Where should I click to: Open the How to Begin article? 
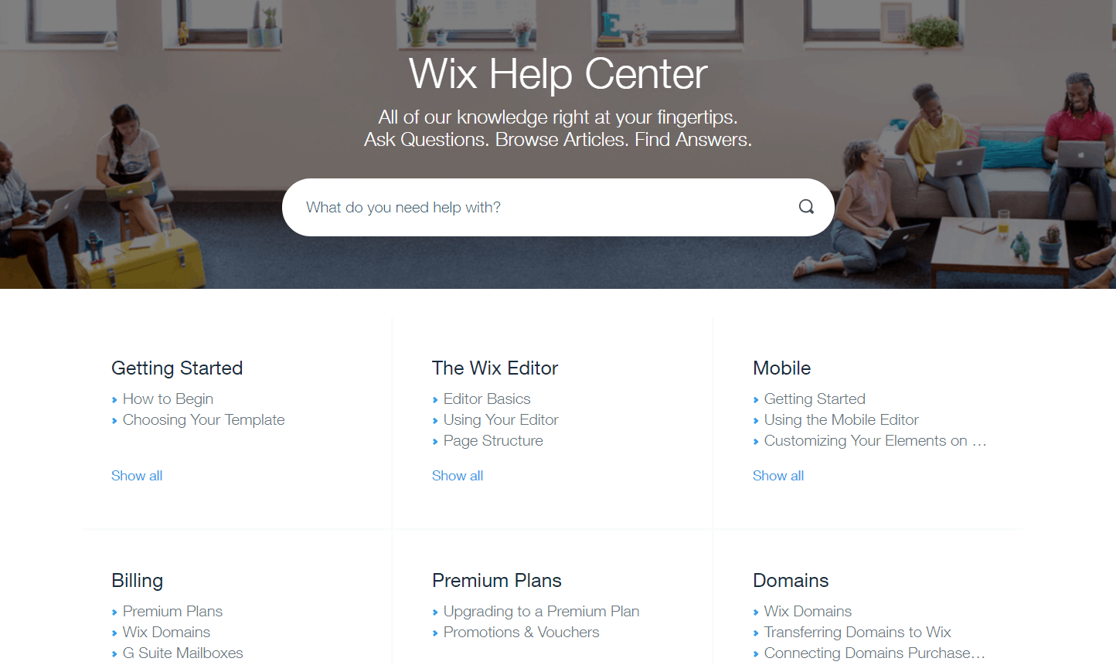coord(168,399)
